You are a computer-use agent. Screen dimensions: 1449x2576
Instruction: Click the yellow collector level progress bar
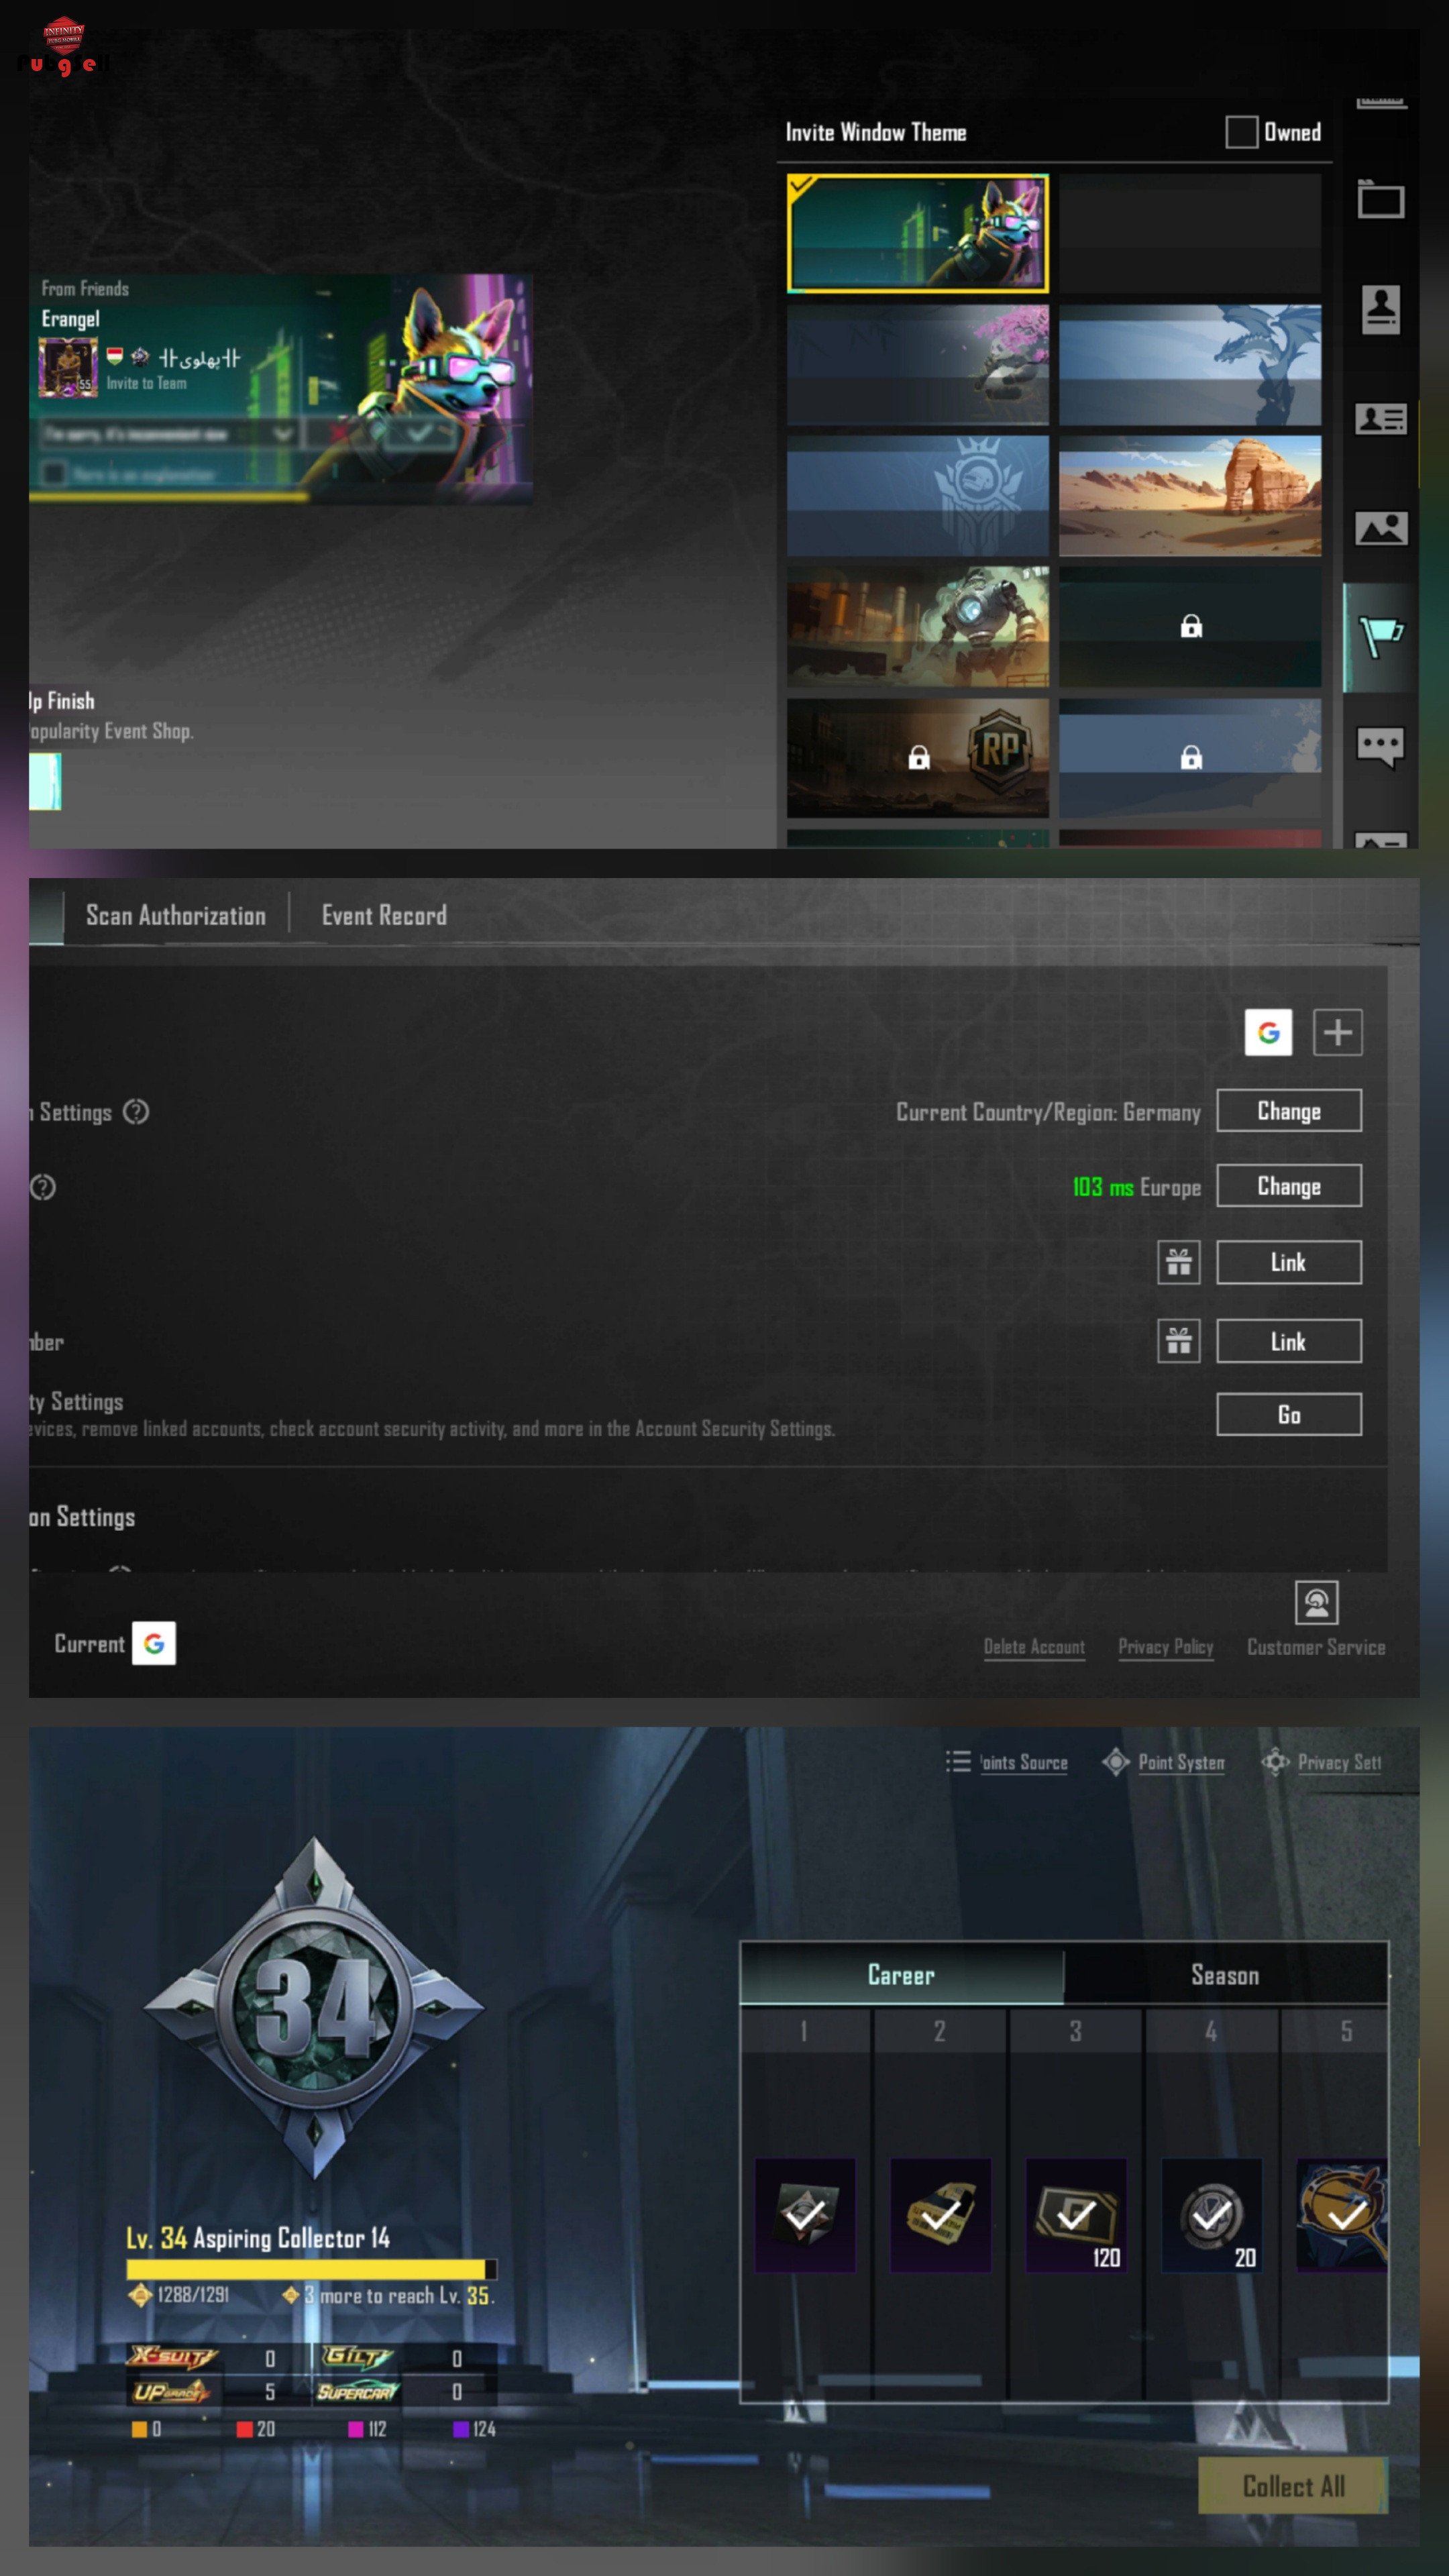click(x=311, y=2268)
